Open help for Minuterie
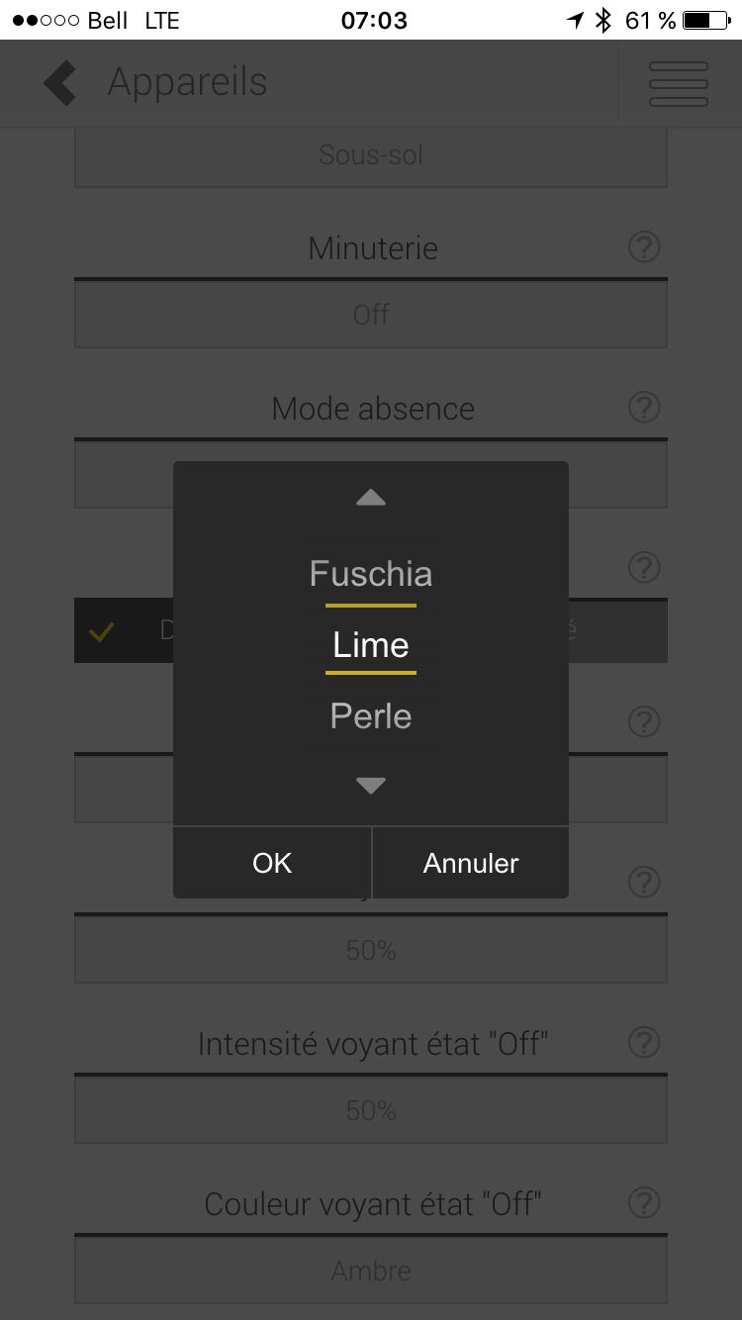The image size is (742, 1320). [644, 246]
